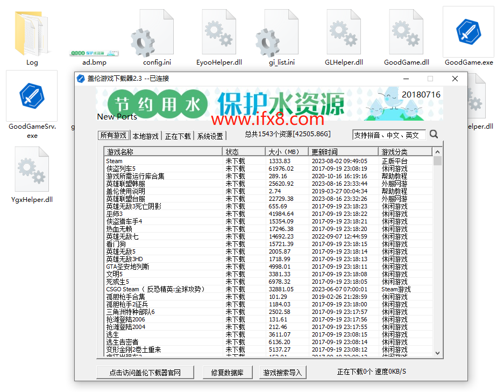Screen dimensions: 497x392
Task: Select the 英雄无敌5 game row
Action: pos(268,251)
